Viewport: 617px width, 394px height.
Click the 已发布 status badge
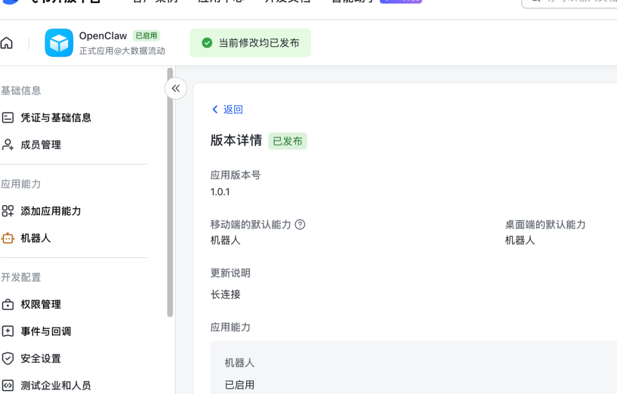coord(287,141)
